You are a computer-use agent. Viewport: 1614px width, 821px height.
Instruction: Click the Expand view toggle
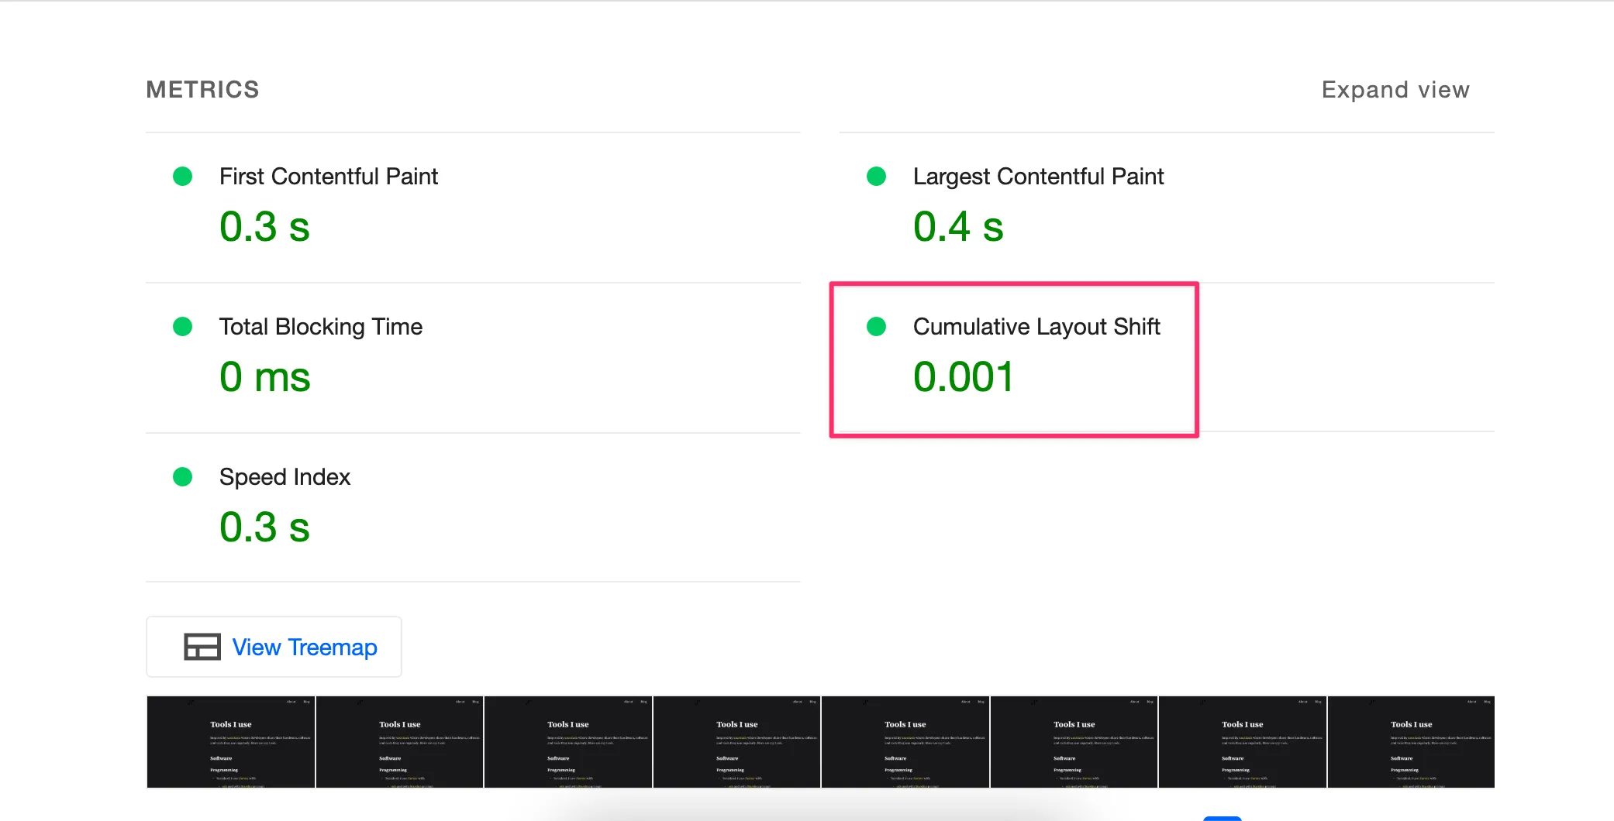point(1395,90)
